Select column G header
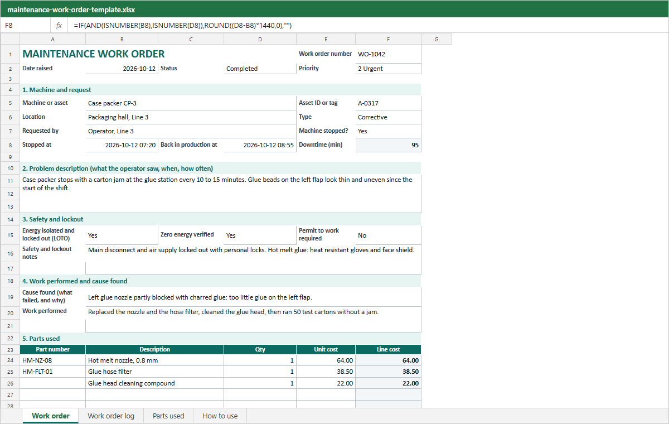 [x=437, y=39]
